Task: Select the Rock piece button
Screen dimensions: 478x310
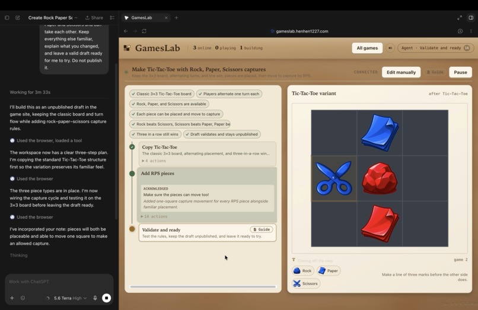Action: point(302,271)
